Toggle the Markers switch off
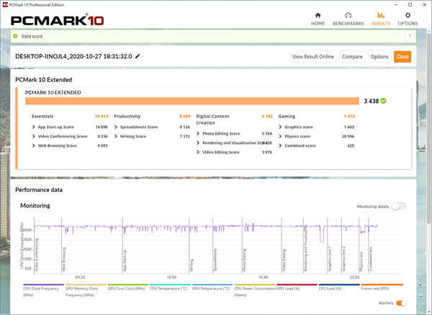Viewport: 432px width, 315px height. [x=401, y=303]
